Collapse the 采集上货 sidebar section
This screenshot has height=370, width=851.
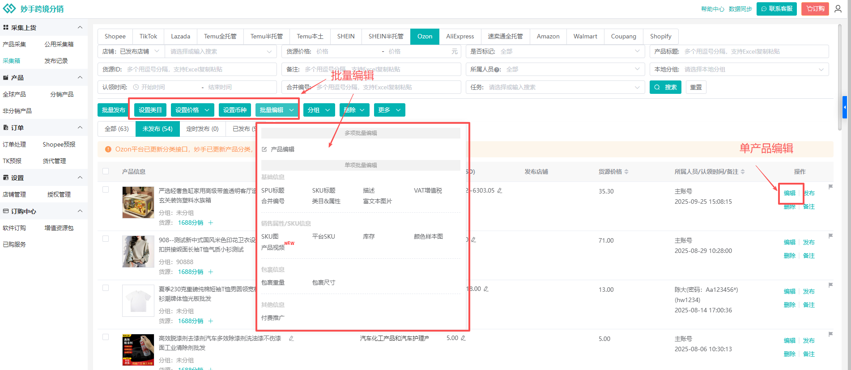tap(80, 28)
